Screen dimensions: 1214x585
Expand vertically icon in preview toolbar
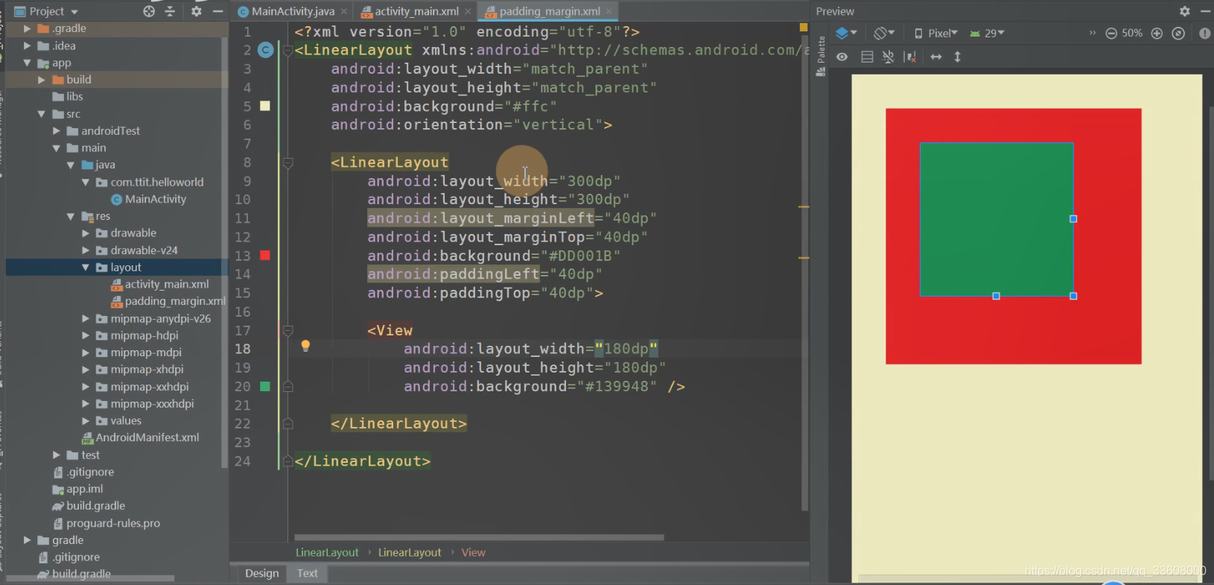pos(958,57)
